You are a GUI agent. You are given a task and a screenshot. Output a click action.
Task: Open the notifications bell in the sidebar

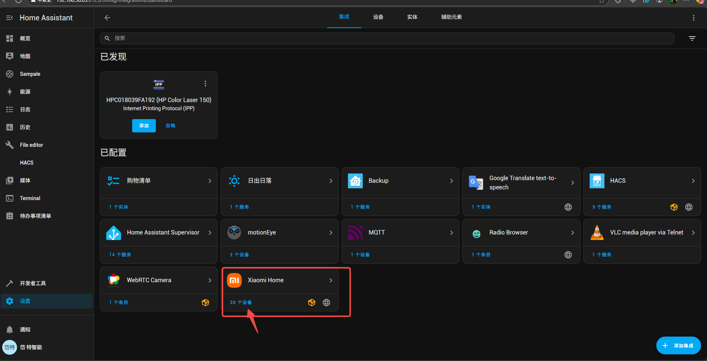pos(10,330)
